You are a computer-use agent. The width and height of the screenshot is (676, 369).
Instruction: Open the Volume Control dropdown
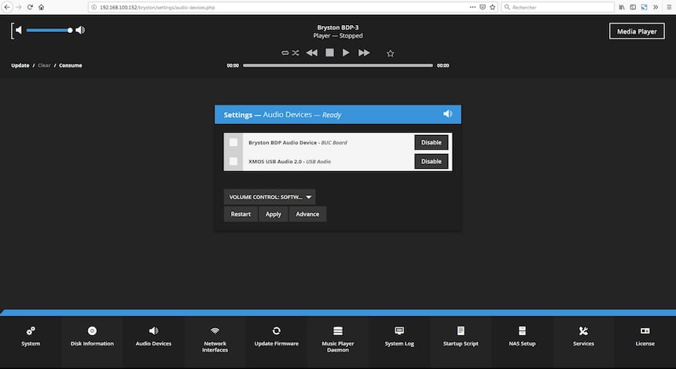270,197
